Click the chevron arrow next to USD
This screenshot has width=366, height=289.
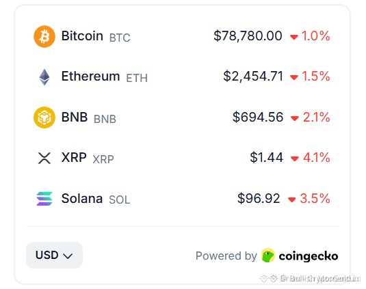68,256
